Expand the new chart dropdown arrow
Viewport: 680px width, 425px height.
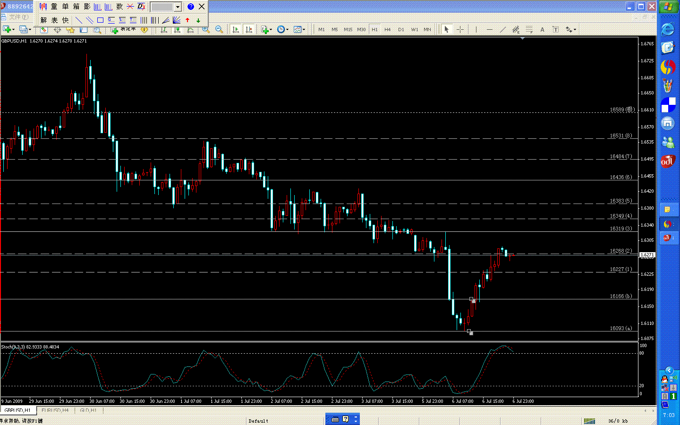[13, 29]
